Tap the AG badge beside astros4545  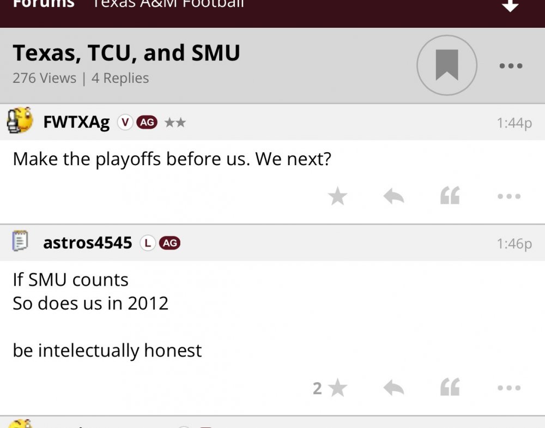click(x=169, y=243)
